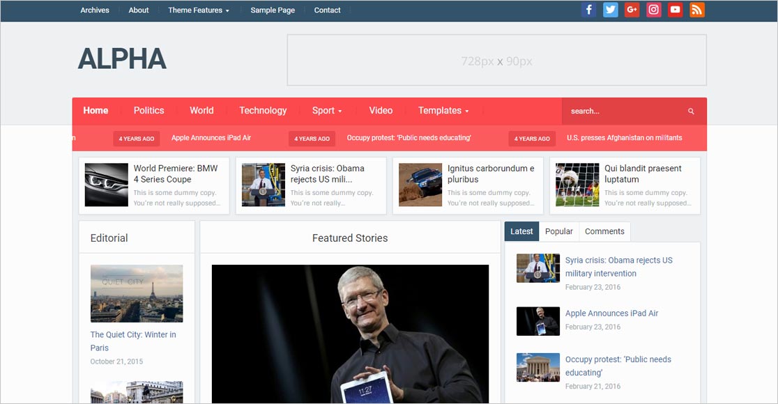Click the soccer goal thumbnail
The image size is (778, 404).
(x=577, y=185)
